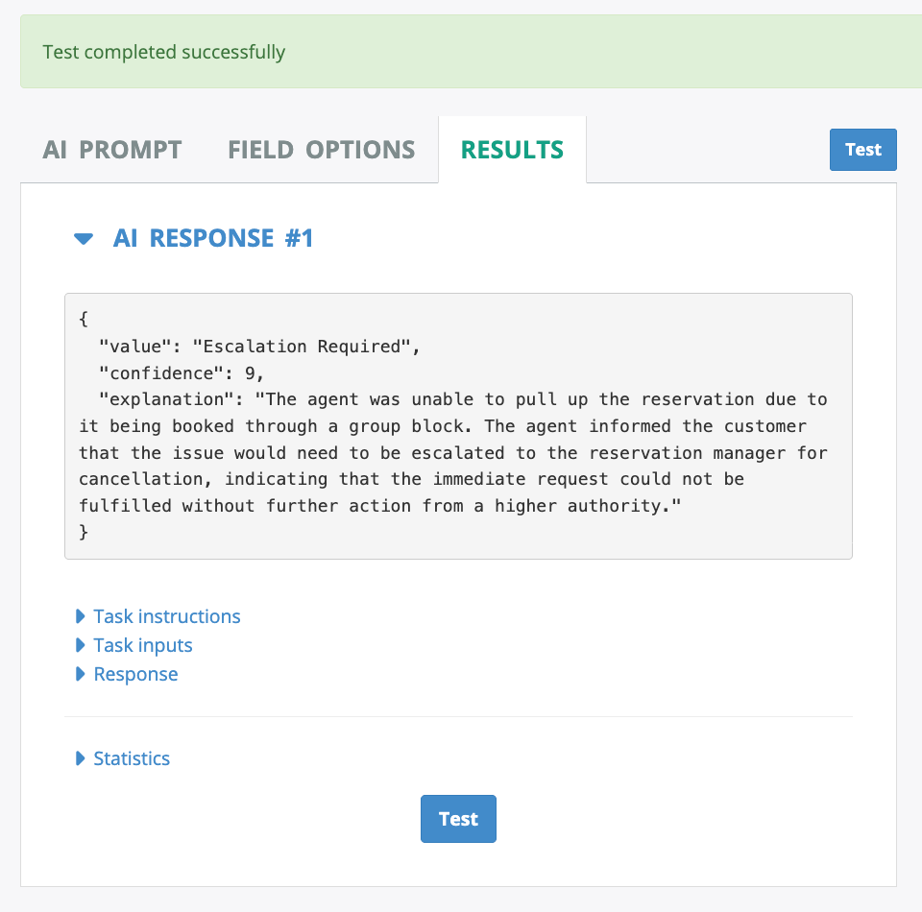Click the arrow icon beside Statistics
Image resolution: width=922 pixels, height=912 pixels.
[x=81, y=758]
